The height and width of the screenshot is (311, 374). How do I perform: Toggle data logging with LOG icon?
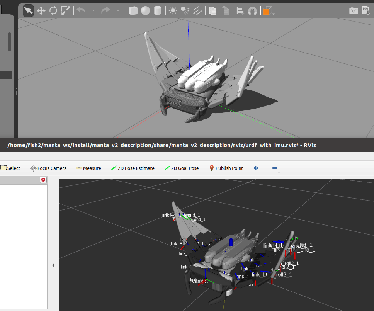point(365,10)
